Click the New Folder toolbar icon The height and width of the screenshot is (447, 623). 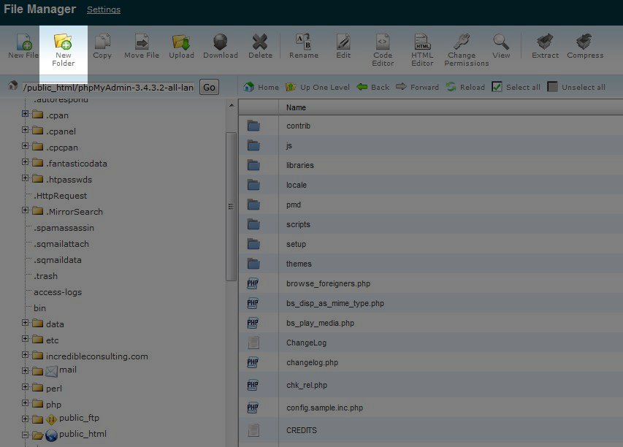63,42
